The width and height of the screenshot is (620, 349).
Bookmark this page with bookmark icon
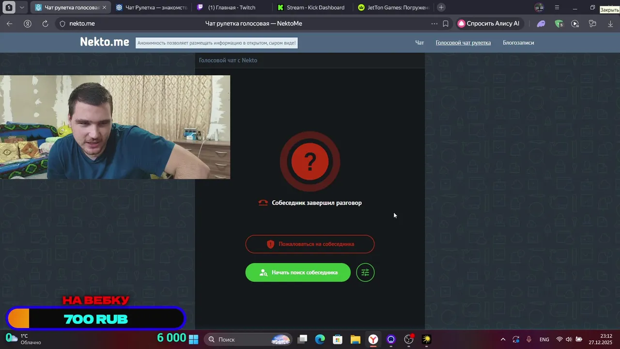pos(446,23)
